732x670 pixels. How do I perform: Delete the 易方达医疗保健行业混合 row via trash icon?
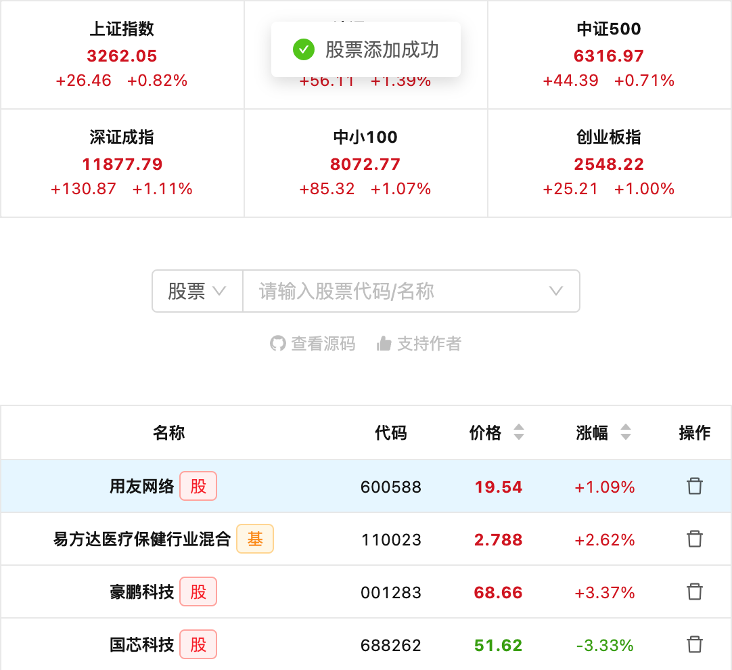pos(694,539)
